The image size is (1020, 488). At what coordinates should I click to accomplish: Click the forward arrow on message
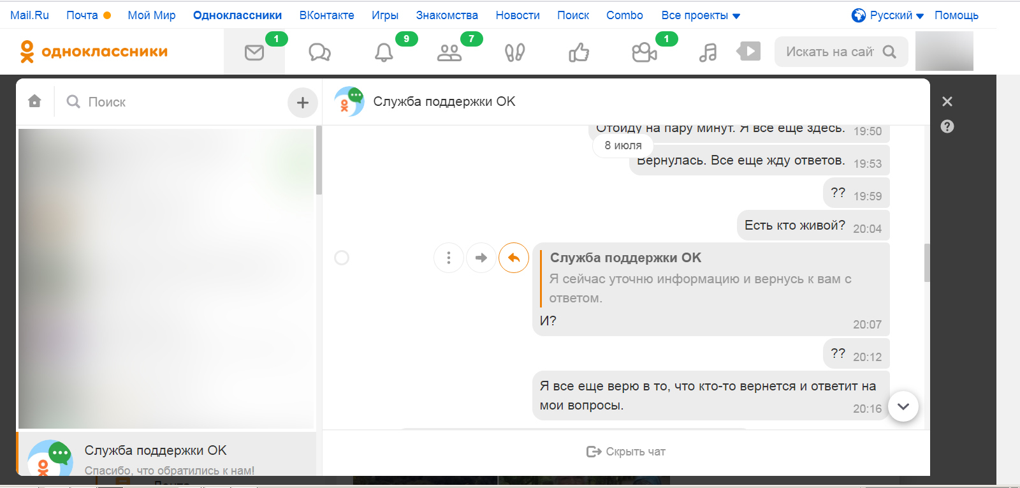tap(481, 258)
